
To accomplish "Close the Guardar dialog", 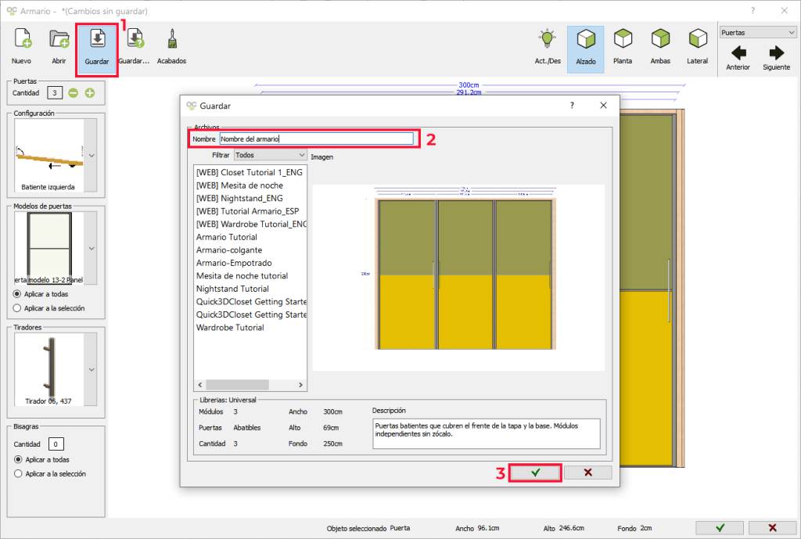I will click(x=603, y=106).
